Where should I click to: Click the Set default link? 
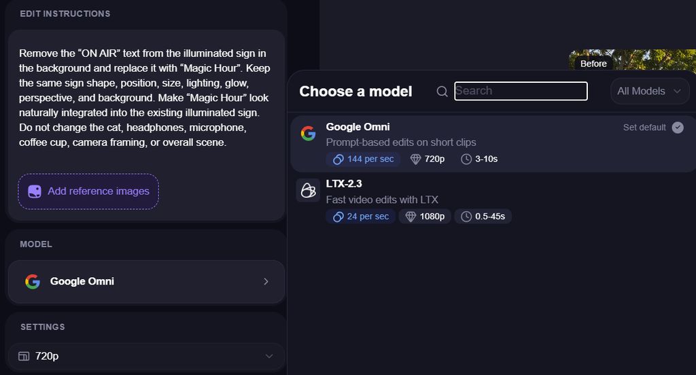pyautogui.click(x=644, y=127)
